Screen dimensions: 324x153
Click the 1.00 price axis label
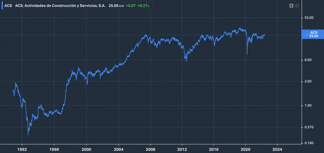point(308,106)
